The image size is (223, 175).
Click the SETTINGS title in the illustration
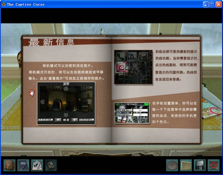[x=132, y=105]
